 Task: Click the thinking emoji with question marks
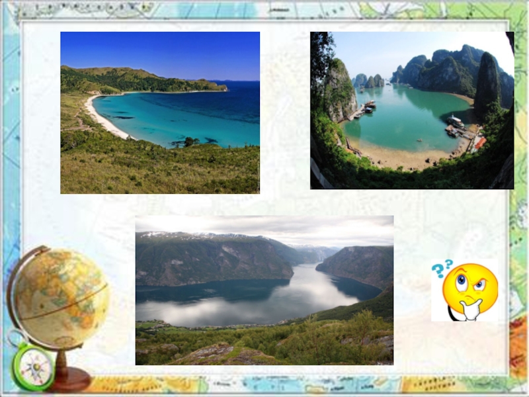(x=465, y=290)
